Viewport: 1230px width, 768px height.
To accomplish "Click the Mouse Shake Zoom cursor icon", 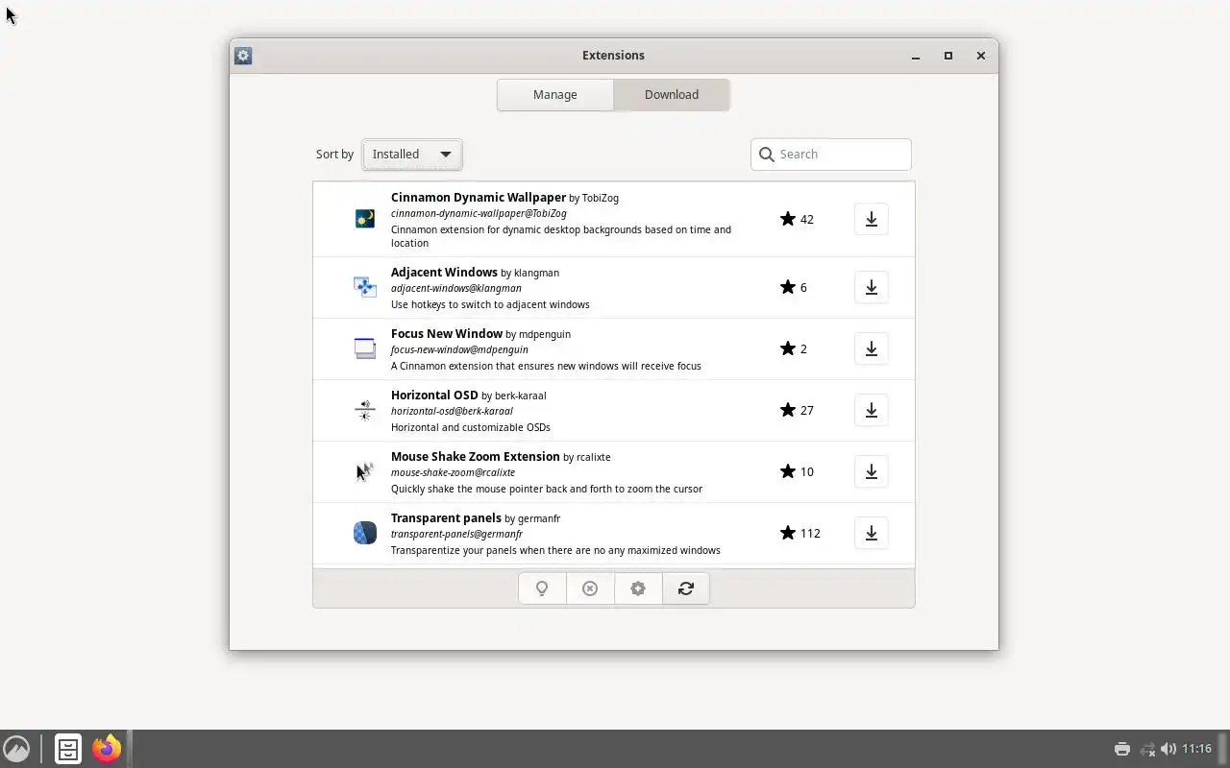I will (x=365, y=471).
